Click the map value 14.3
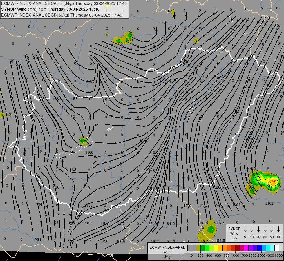Screen dimensions: 284x261 coord(252,168)
